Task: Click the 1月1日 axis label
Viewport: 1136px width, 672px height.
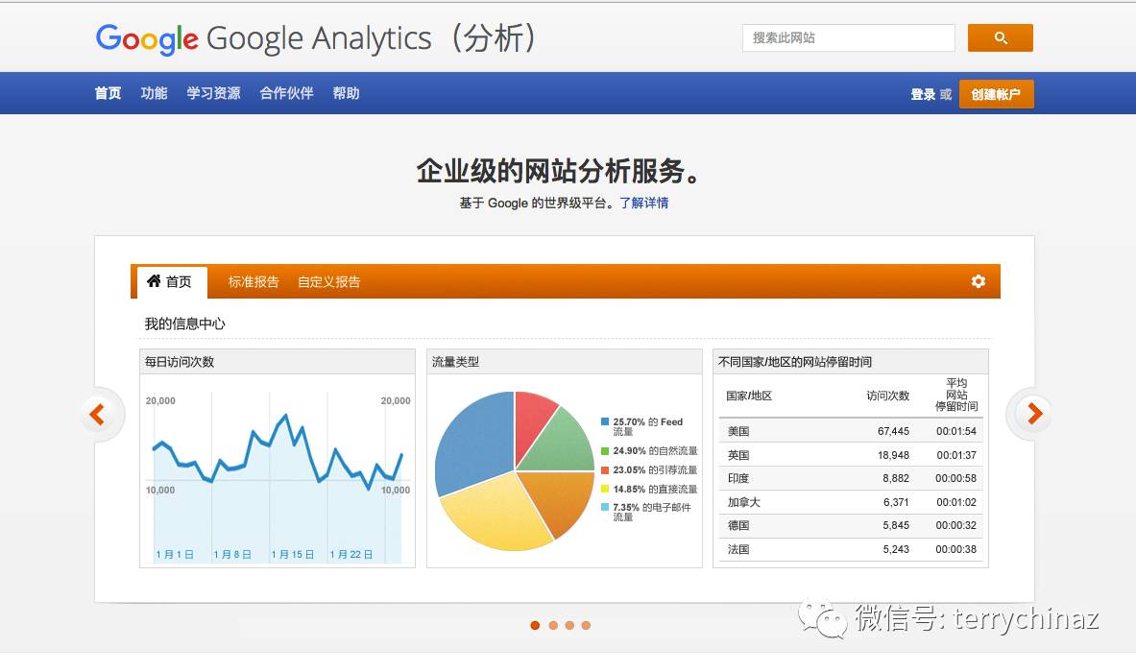Action: (175, 554)
